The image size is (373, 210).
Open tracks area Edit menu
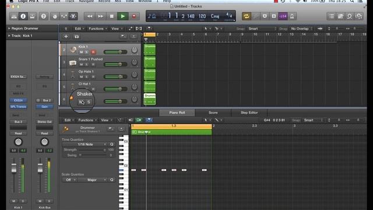click(x=79, y=29)
